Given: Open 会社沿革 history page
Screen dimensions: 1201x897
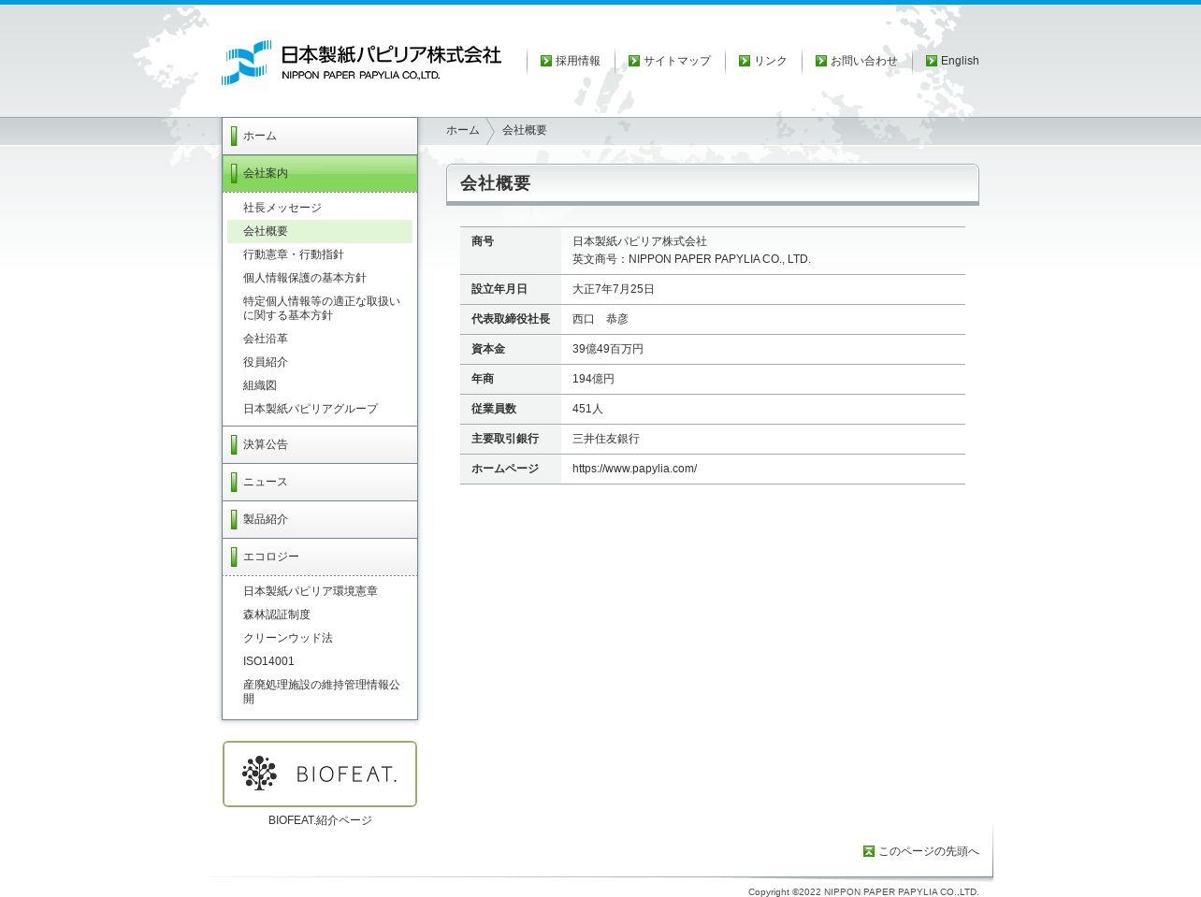Looking at the screenshot, I should click(266, 339).
